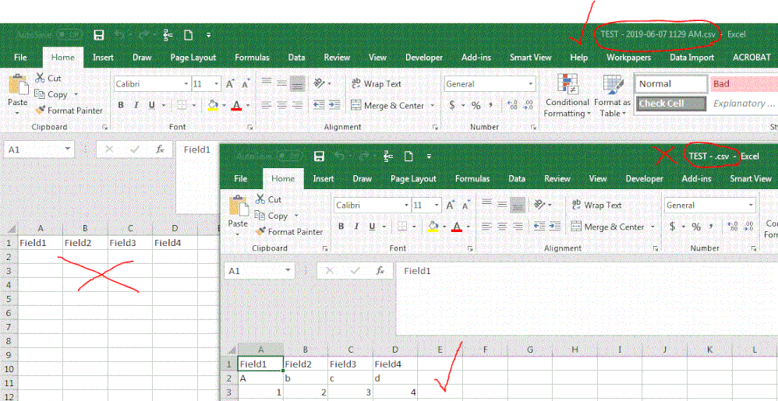Open Customize Quick Access Toolbar arrow in front window

(430, 157)
